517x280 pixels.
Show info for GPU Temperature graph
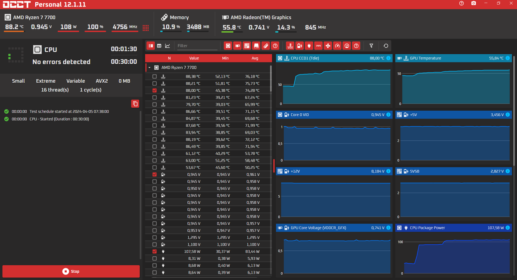pyautogui.click(x=508, y=58)
